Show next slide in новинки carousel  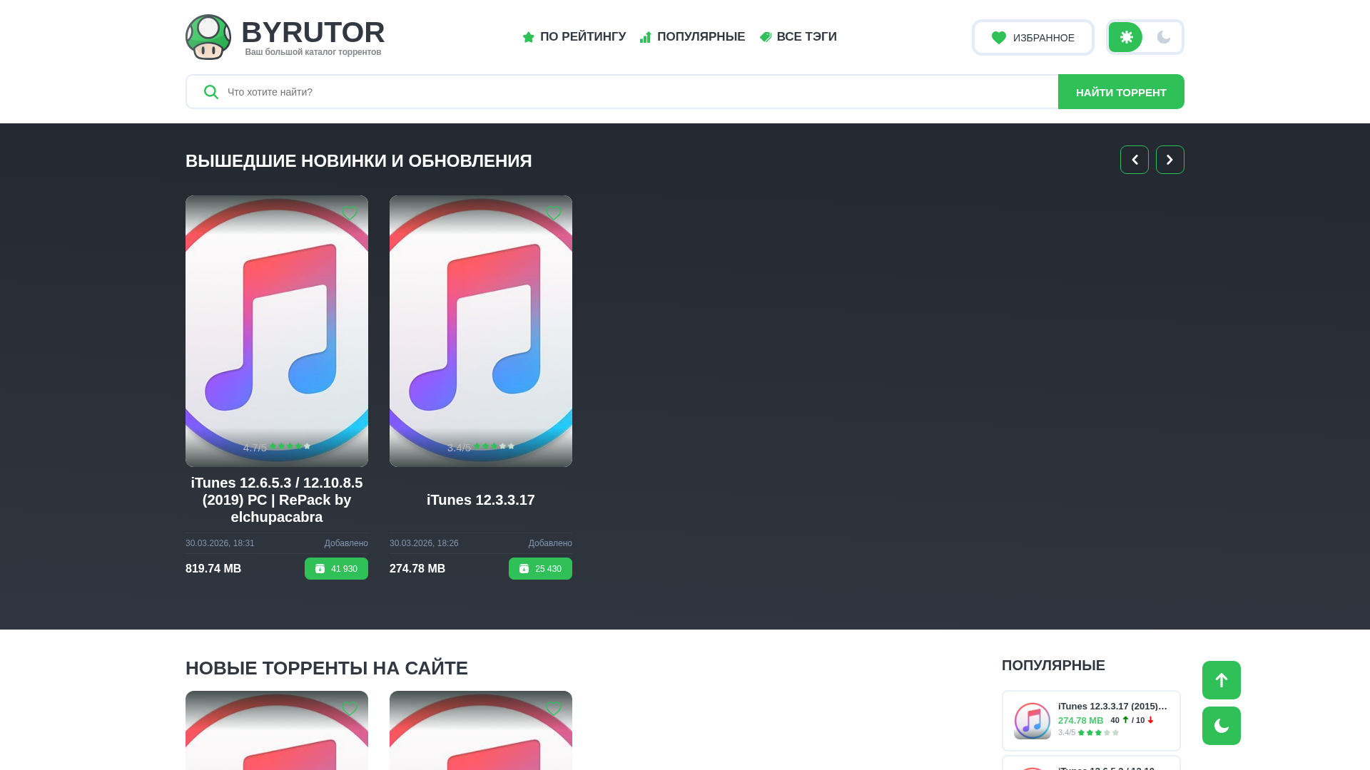tap(1170, 160)
